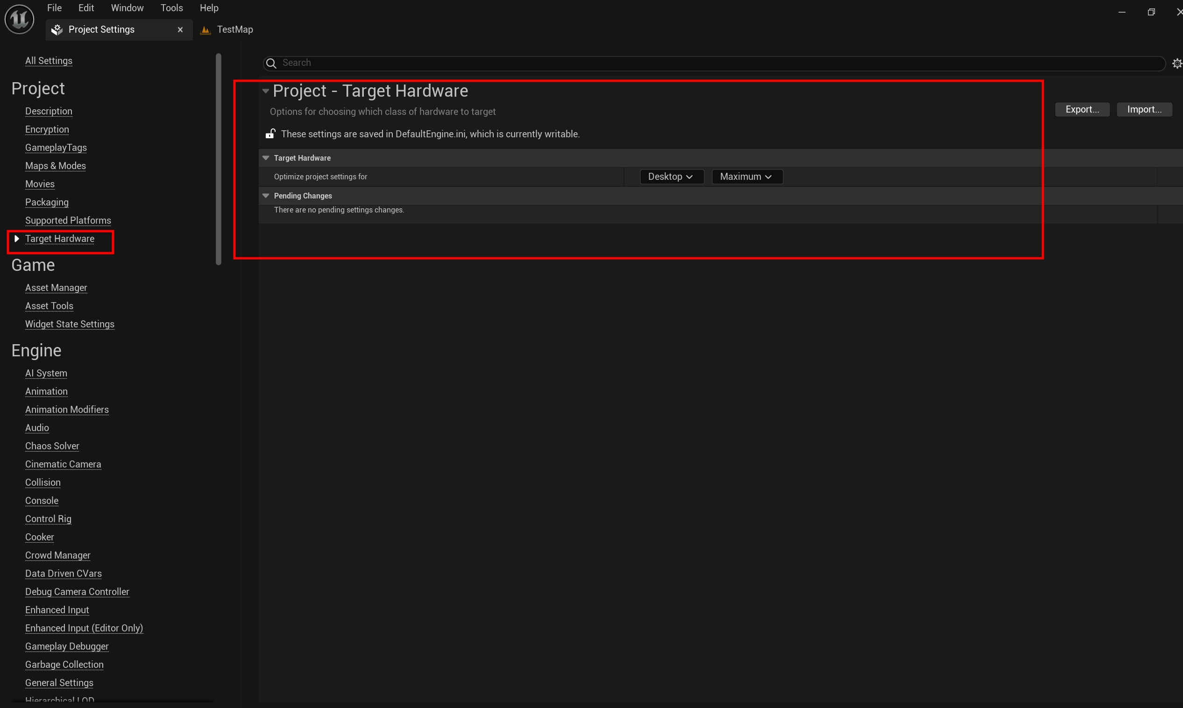Restore down the editor window
1183x708 pixels.
click(x=1151, y=12)
